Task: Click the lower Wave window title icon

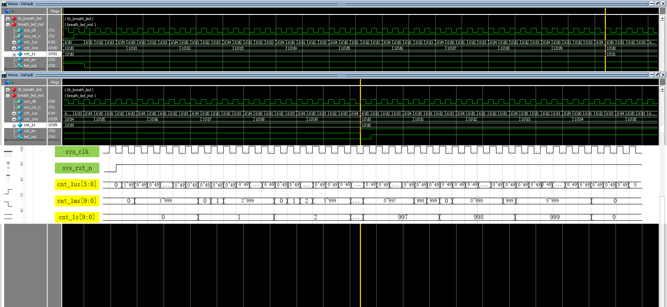Action: tap(4, 75)
